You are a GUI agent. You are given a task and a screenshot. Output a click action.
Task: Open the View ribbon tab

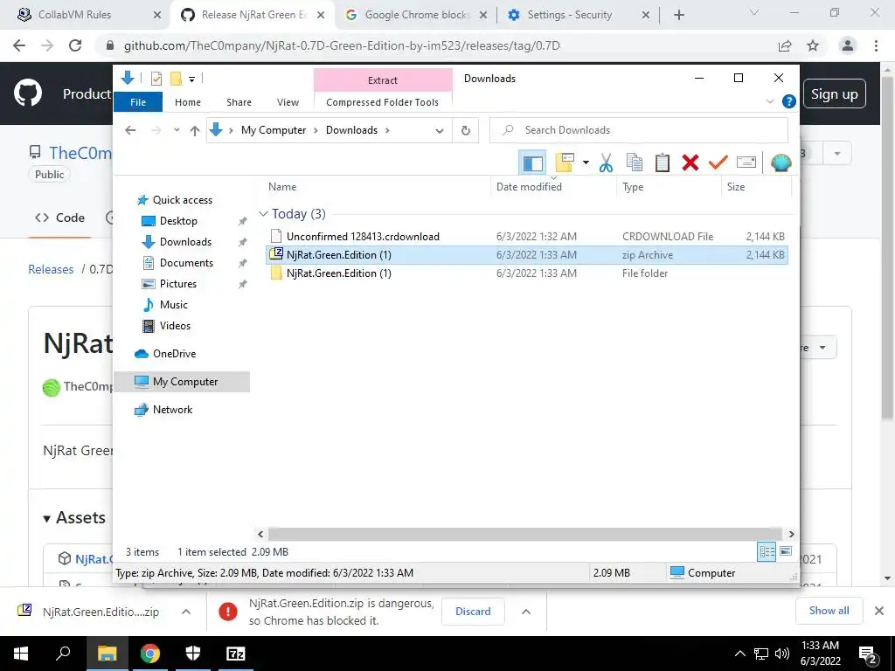pos(288,102)
